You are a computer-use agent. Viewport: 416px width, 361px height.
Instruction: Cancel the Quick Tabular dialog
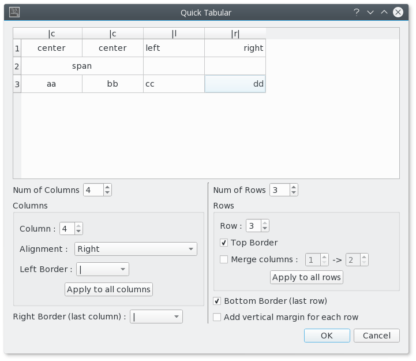click(376, 336)
